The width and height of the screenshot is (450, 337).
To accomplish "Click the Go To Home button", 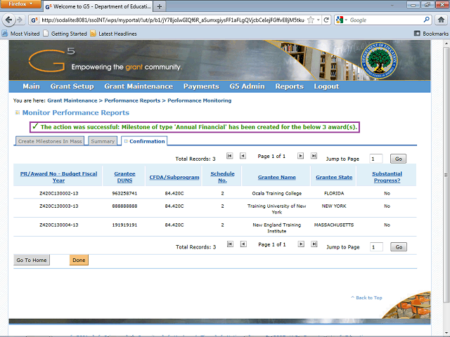I will 32,260.
